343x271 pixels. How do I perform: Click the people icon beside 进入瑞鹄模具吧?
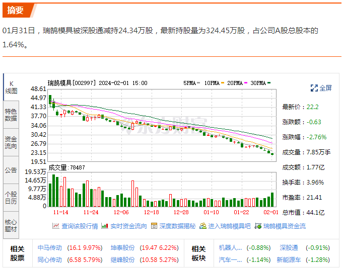point(203,226)
